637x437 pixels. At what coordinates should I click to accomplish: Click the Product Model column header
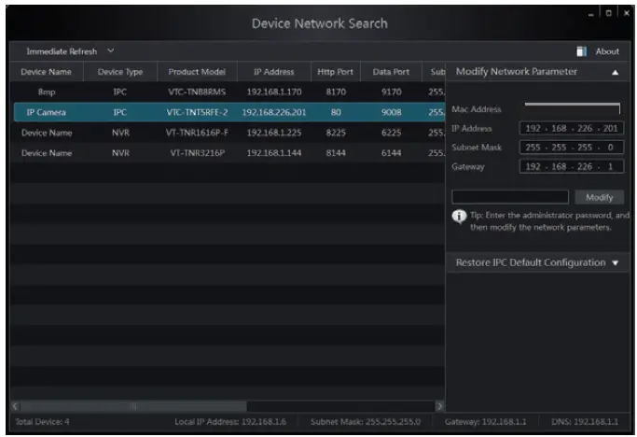[x=197, y=72]
